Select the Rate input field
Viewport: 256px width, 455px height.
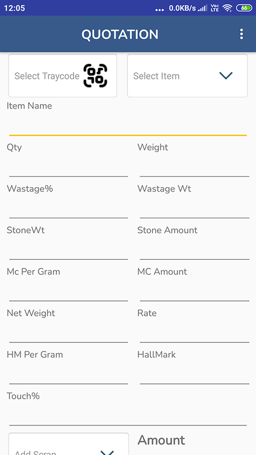coord(195,332)
